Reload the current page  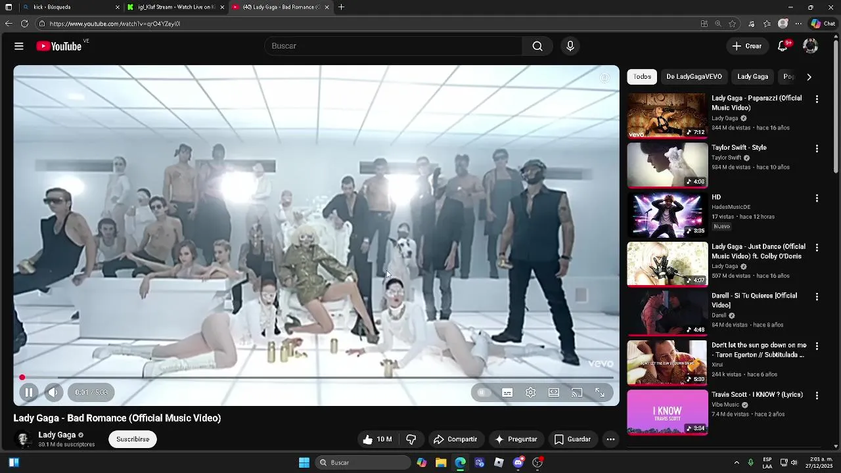click(x=24, y=24)
